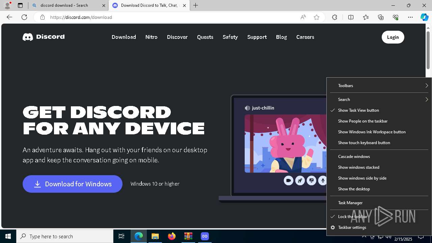432x243 pixels.
Task: Close the Download Discord tab
Action: [184, 5]
